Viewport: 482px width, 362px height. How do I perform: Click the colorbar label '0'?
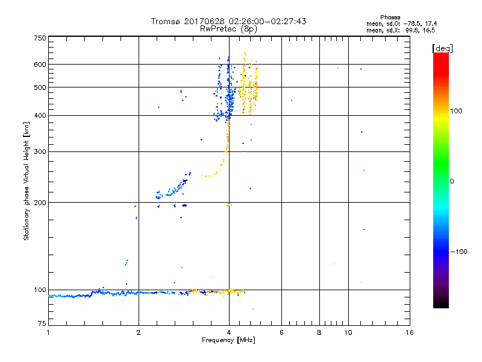[452, 181]
